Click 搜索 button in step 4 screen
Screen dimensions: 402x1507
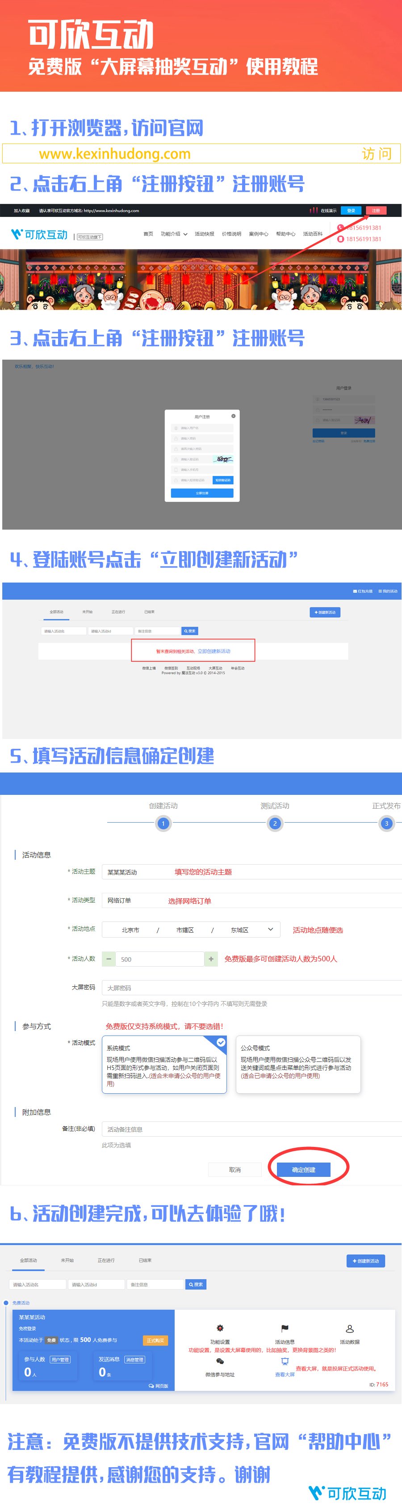coord(190,631)
